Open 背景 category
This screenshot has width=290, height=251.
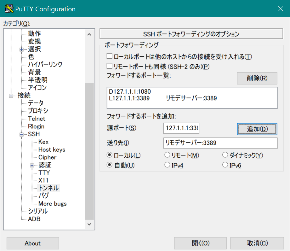34,72
